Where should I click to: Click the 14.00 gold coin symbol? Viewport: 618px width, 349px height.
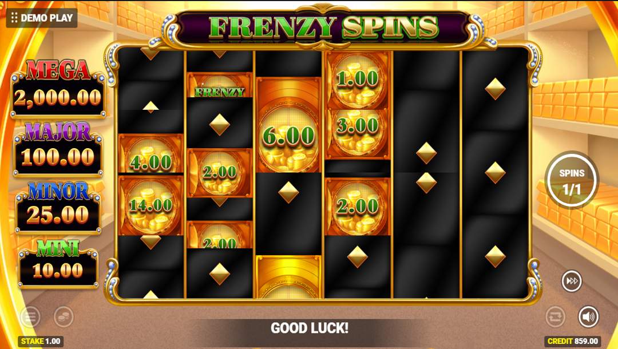150,205
